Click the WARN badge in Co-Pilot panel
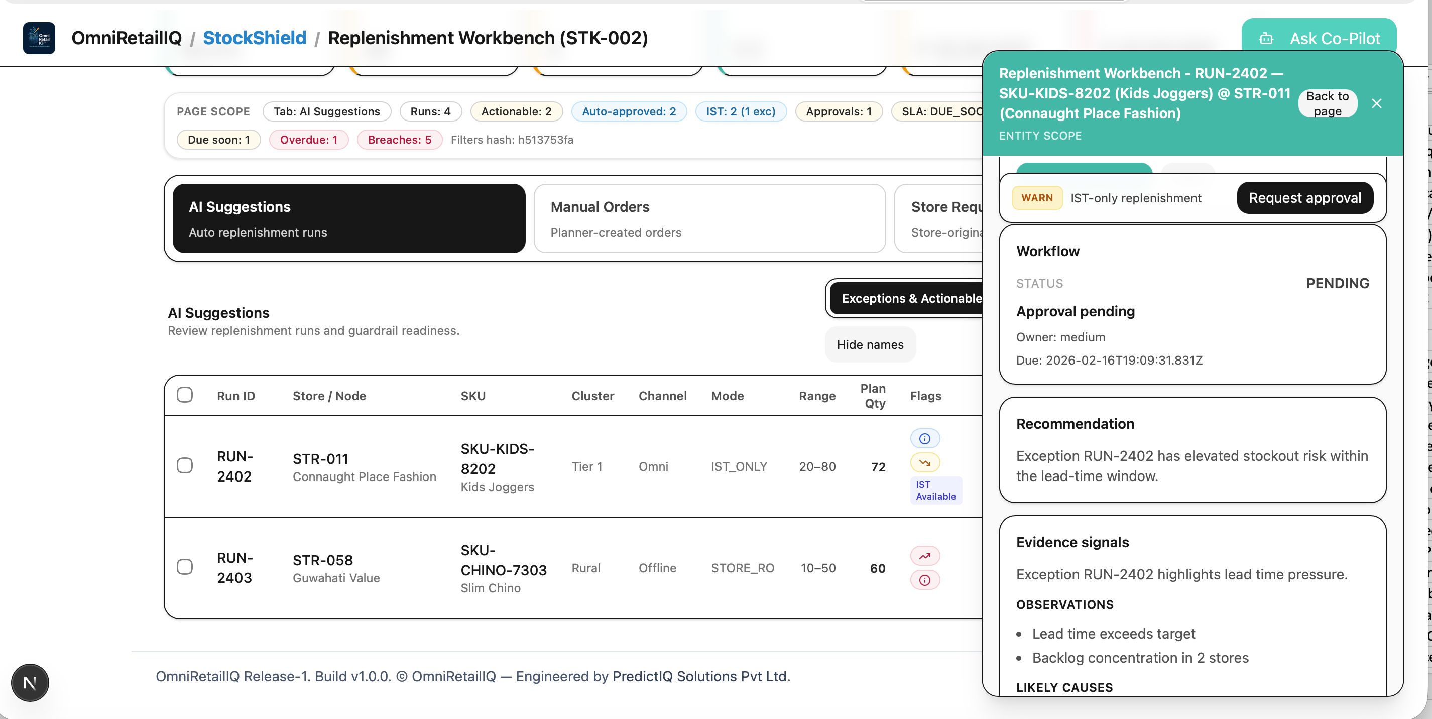 1037,198
